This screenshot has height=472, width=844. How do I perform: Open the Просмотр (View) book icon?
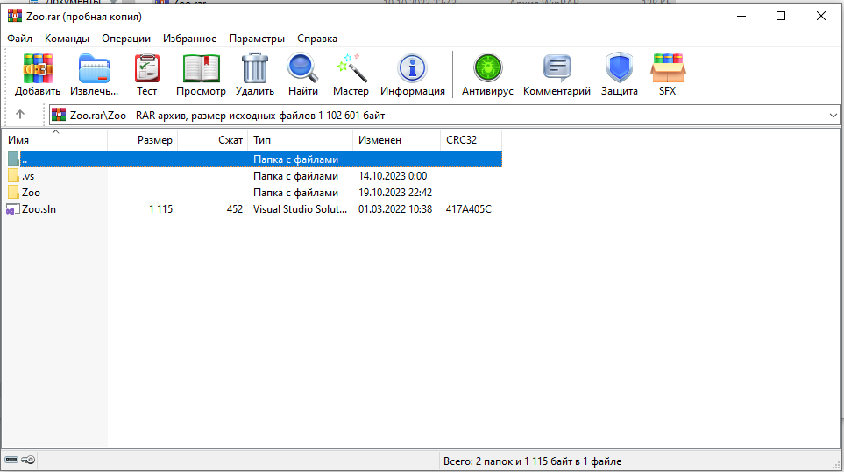201,68
